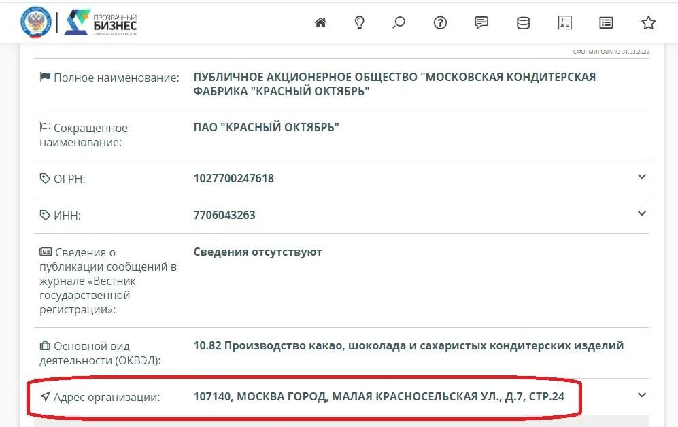Click the Основной вид деятельности (ОКВЭД) label
The height and width of the screenshot is (427, 678).
pyautogui.click(x=100, y=353)
